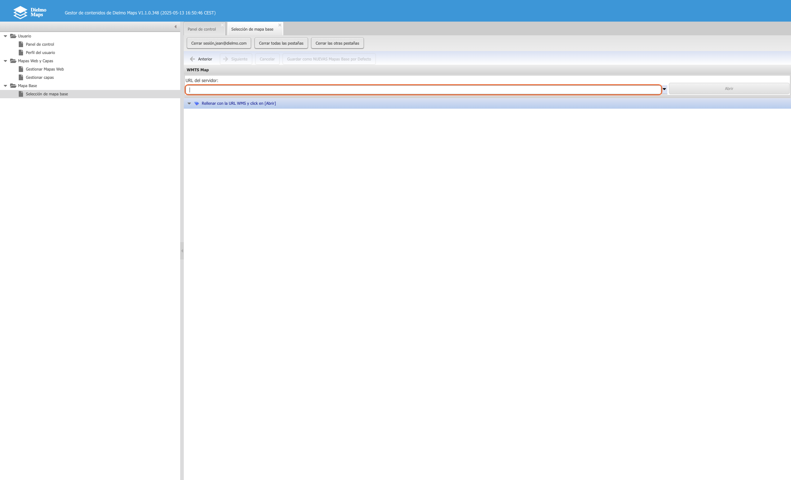Click the Mapas Web y Capas folder icon
Viewport: 791px width, 480px height.
click(13, 61)
